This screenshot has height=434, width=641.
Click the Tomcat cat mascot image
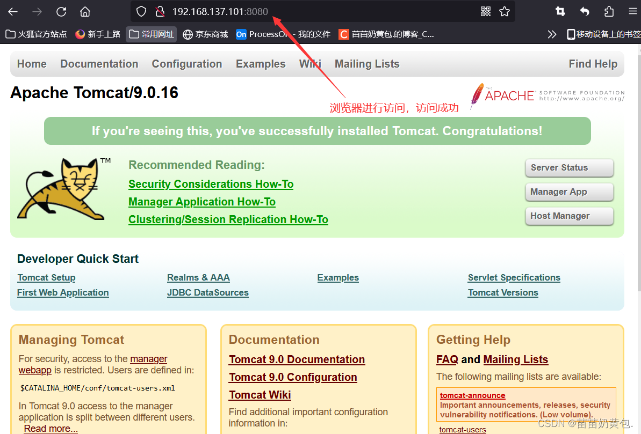64,189
